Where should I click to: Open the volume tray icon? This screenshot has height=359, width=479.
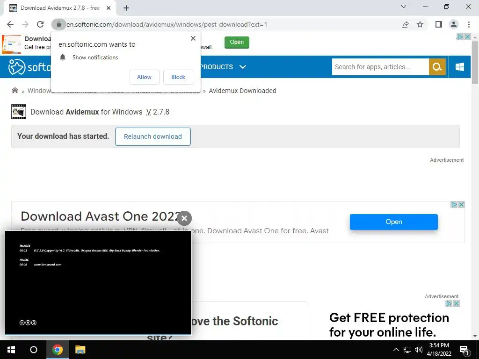419,350
